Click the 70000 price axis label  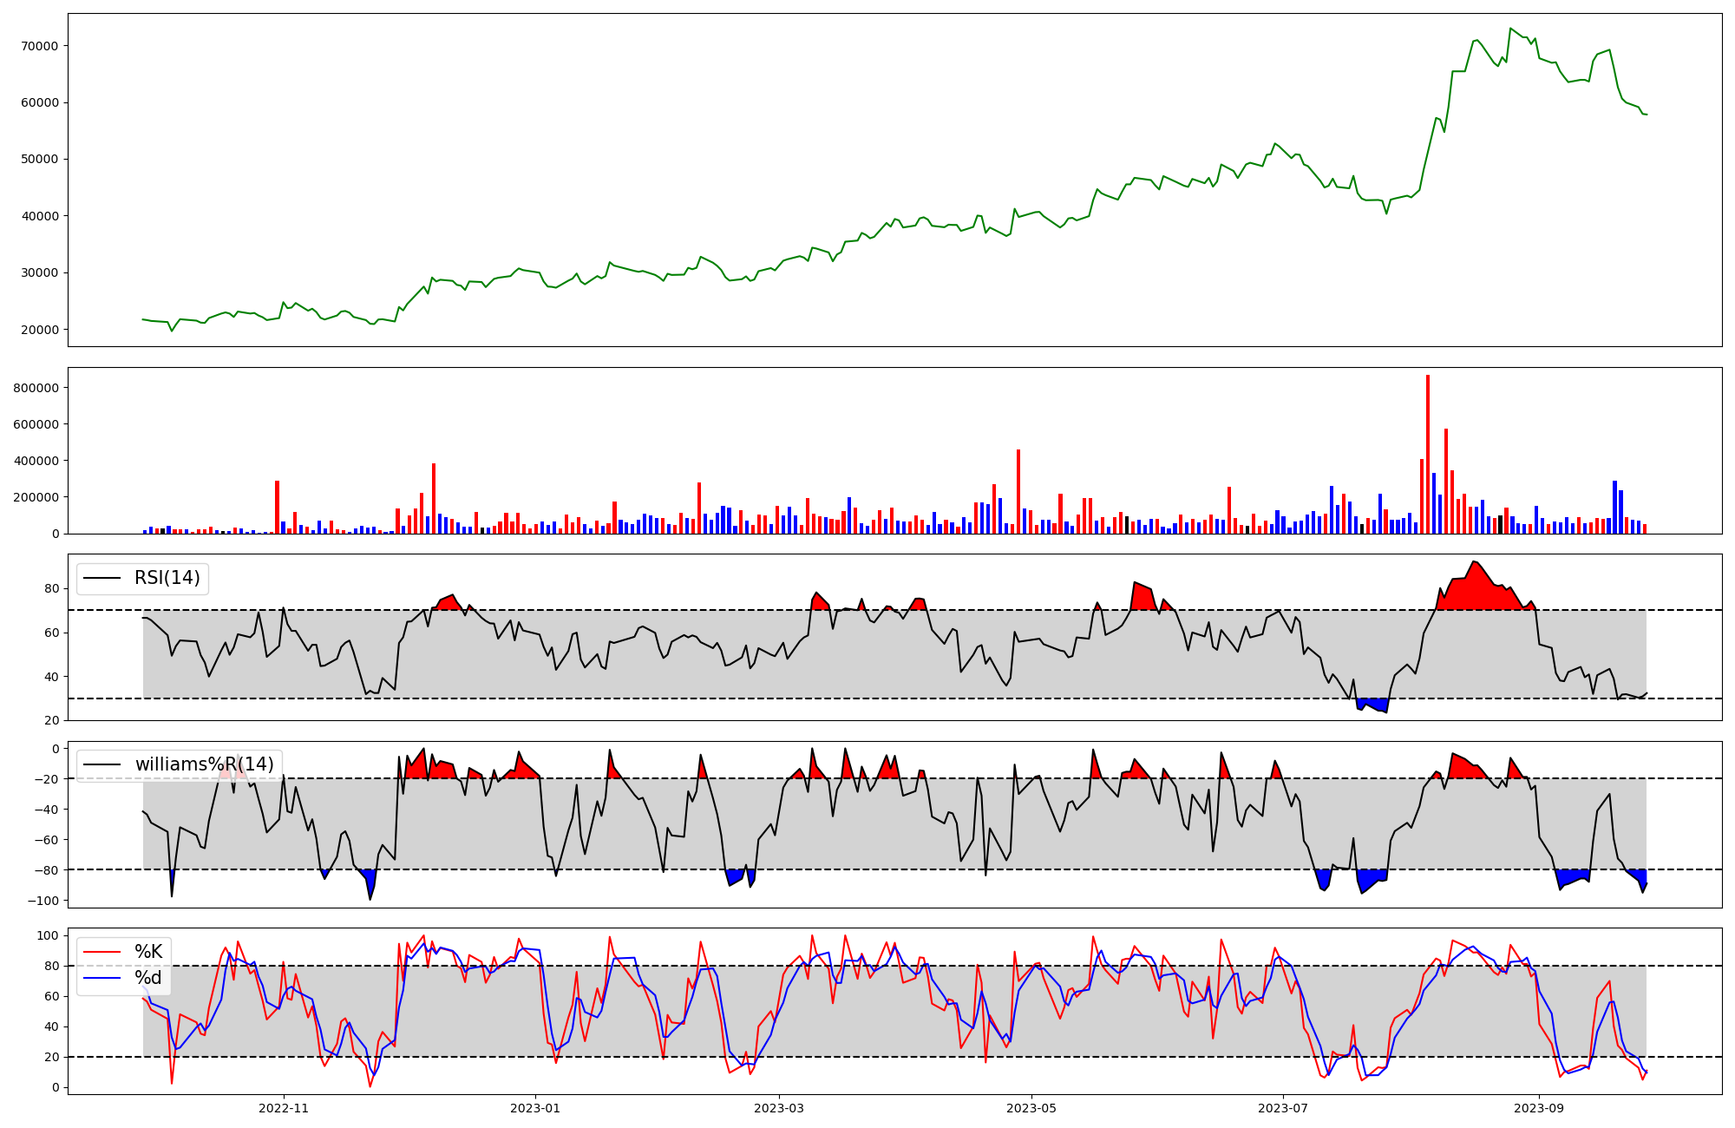38,46
